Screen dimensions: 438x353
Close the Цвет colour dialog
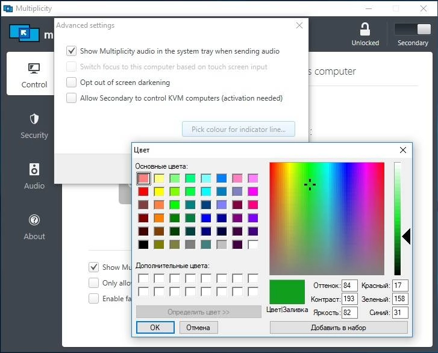pos(403,150)
